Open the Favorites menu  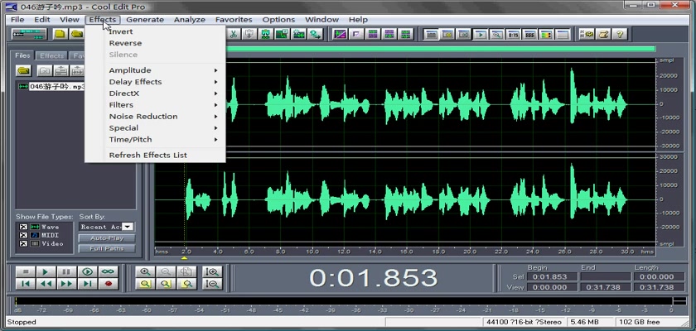[x=234, y=20]
